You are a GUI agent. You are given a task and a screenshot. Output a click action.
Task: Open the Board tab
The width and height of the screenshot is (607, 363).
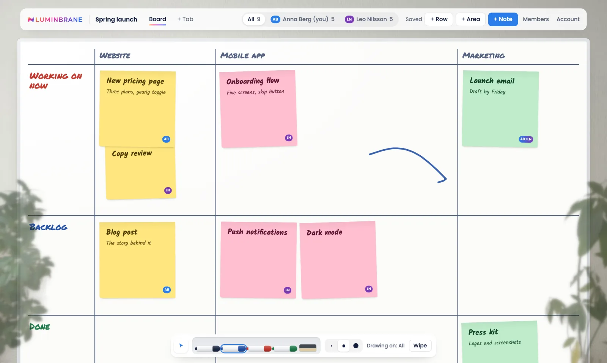point(157,19)
